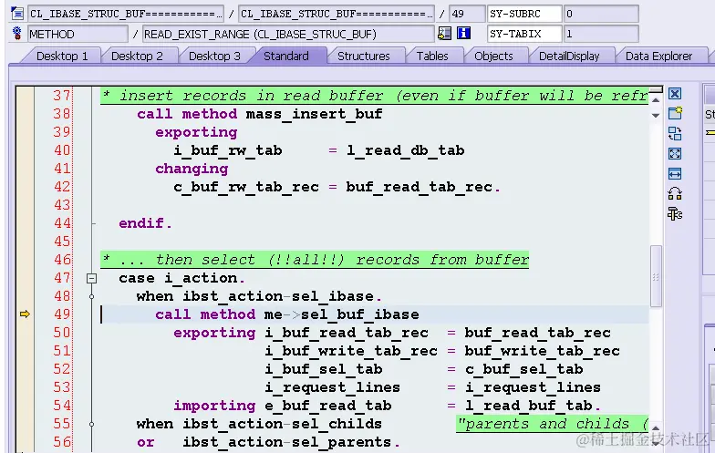This screenshot has width=715, height=453.
Task: Click line number 56 in the gutter
Action: coord(62,441)
